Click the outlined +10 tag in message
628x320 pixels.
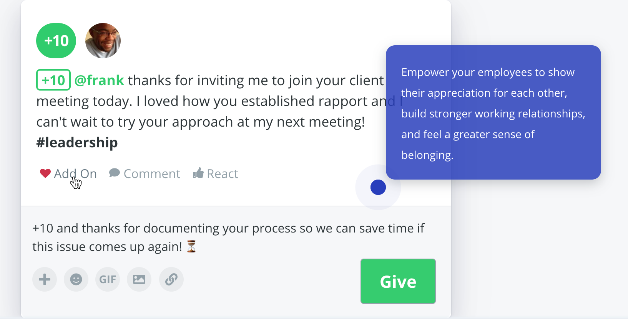tap(53, 80)
